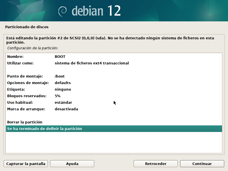Select the Etiqueta ninguno row
228x171 pixels.
coord(114,89)
